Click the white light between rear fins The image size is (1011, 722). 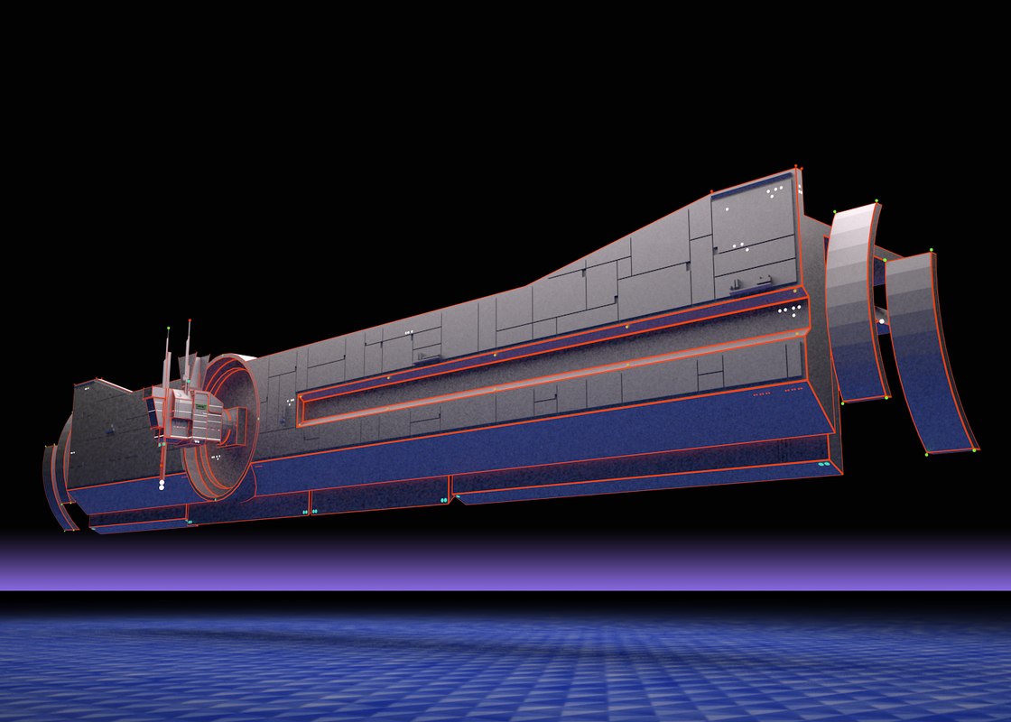pyautogui.click(x=882, y=320)
